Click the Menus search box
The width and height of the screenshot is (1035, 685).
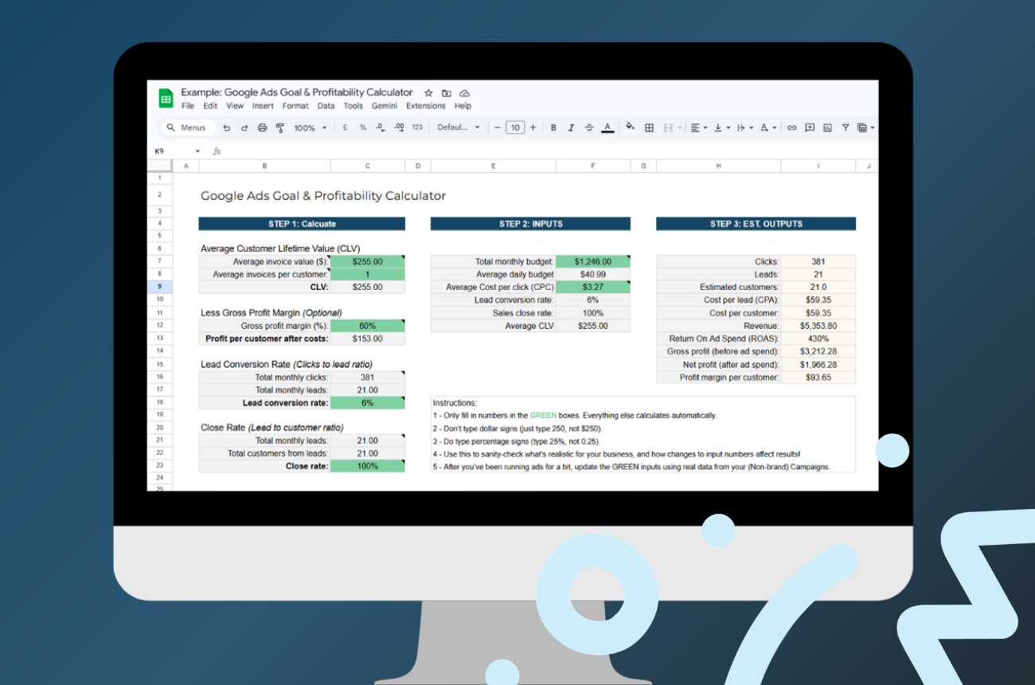point(188,127)
